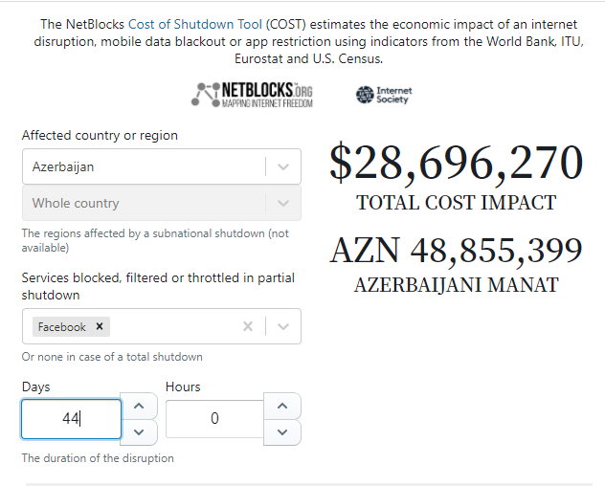This screenshot has width=605, height=486.
Task: Click the Facebook tag label
Action: click(61, 327)
